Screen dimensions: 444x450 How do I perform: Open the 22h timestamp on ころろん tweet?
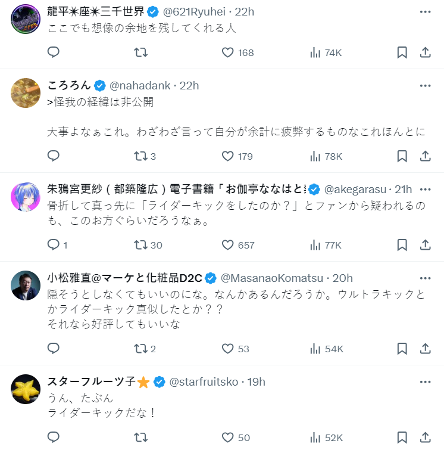tap(189, 86)
